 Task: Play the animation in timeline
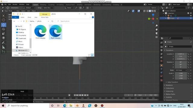82,95
